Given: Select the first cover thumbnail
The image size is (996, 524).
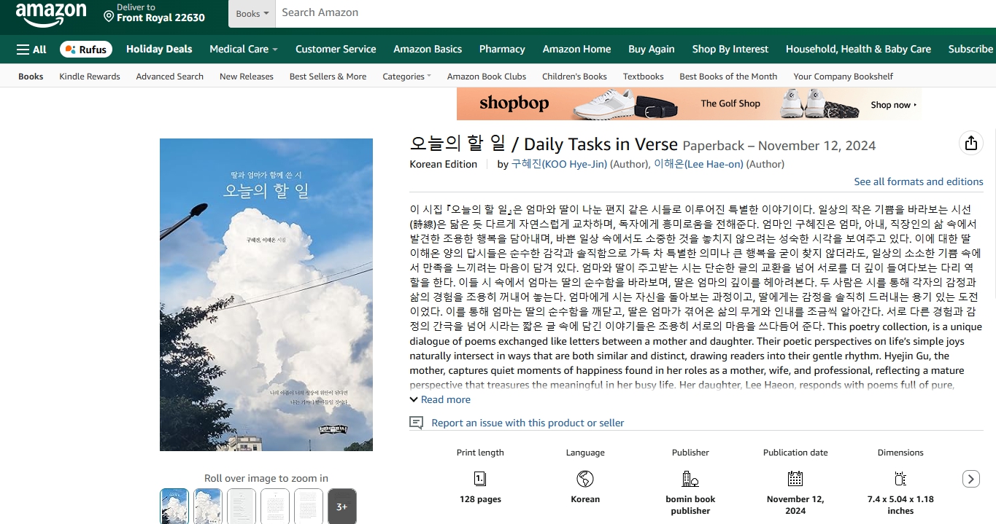Looking at the screenshot, I should [x=174, y=507].
